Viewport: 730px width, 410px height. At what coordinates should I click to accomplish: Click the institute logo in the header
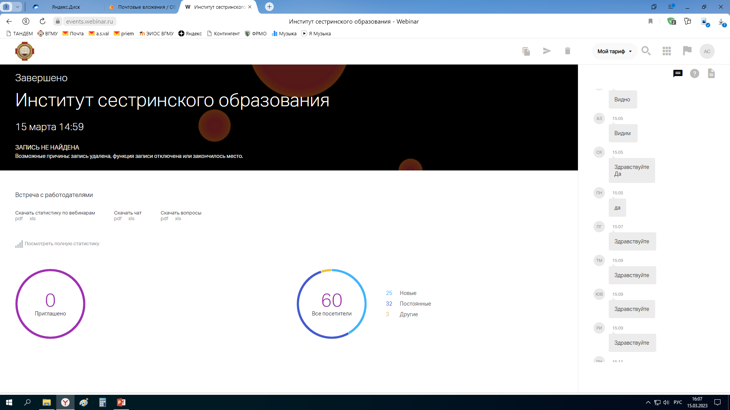(x=25, y=51)
